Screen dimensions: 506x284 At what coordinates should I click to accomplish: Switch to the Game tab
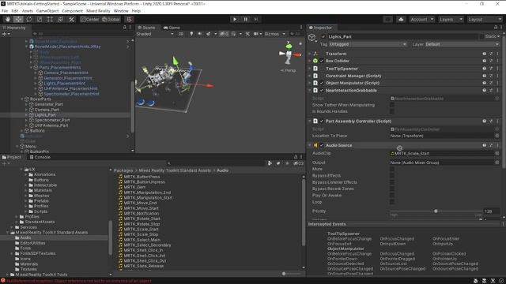(172, 28)
